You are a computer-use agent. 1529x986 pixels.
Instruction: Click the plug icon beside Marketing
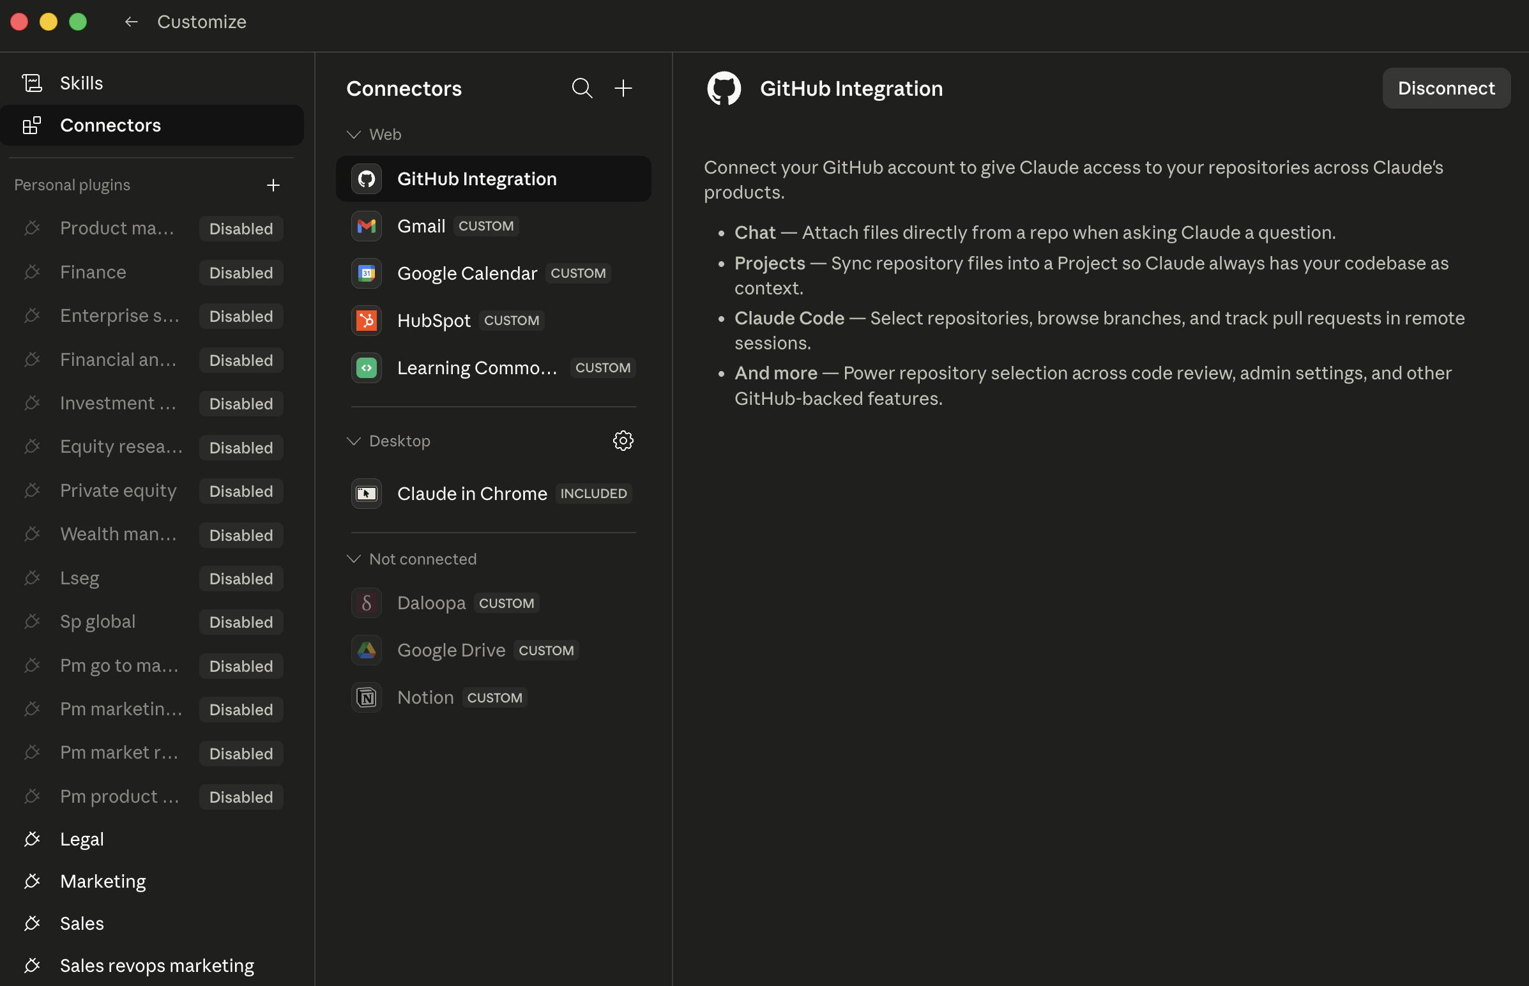click(32, 881)
